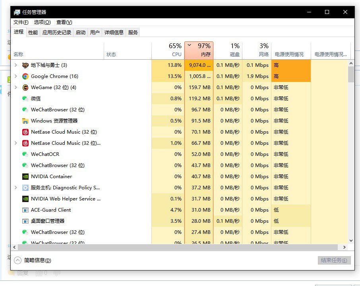
Task: Select the WeChatOCR process icon
Action: (x=25, y=154)
